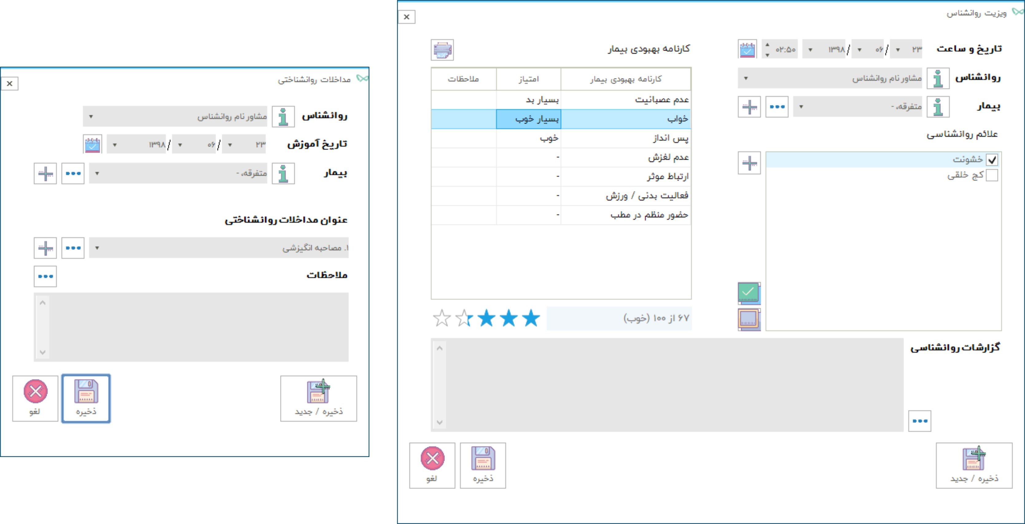1025x524 pixels.
Task: Click the deselect-all square icon below the checkmark
Action: click(749, 319)
